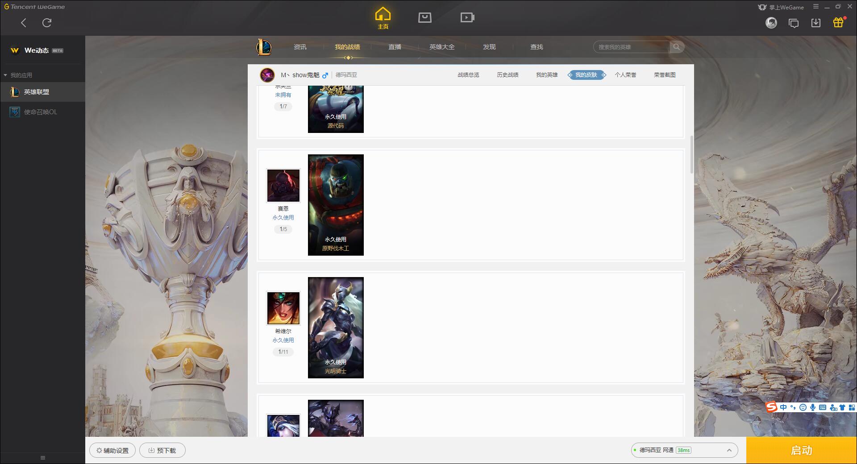Toggle Sogou 中 Chinese/English mode
Screen dimensions: 857x464
783,407
